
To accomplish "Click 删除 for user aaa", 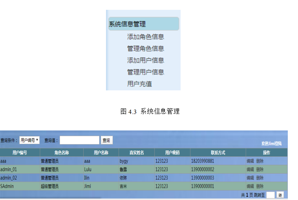I will [x=260, y=161].
